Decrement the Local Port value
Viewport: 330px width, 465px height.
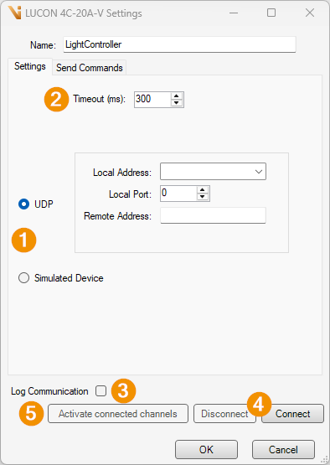[x=203, y=197]
